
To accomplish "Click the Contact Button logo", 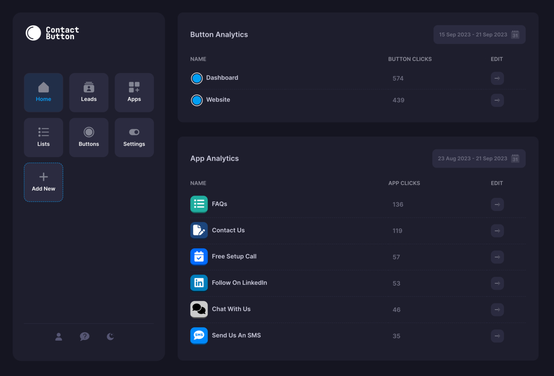I will click(52, 33).
